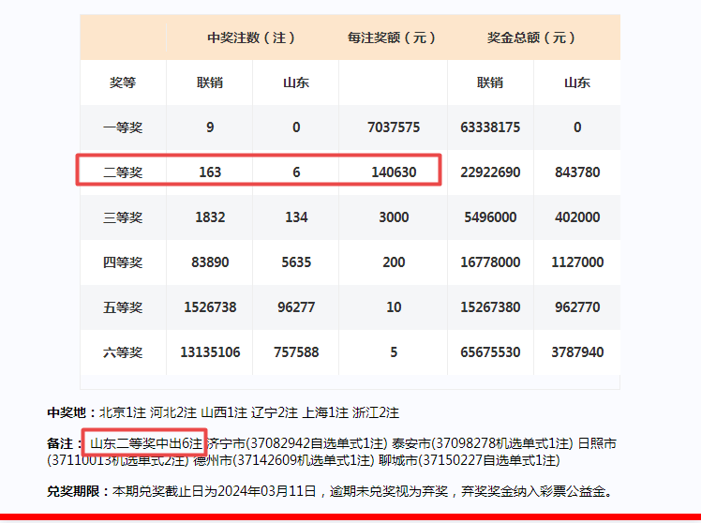This screenshot has width=701, height=523.
Task: Click the 中奖注数（注） column header
Action: (252, 38)
